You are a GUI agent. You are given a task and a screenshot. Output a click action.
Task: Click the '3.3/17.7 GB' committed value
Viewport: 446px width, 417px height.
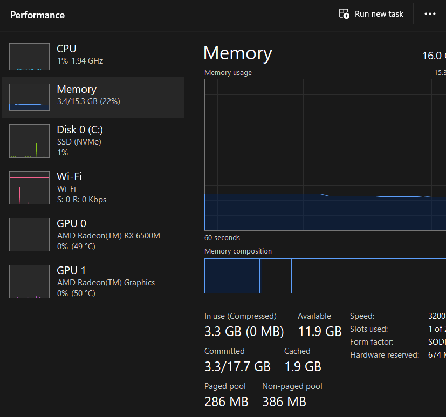point(237,366)
